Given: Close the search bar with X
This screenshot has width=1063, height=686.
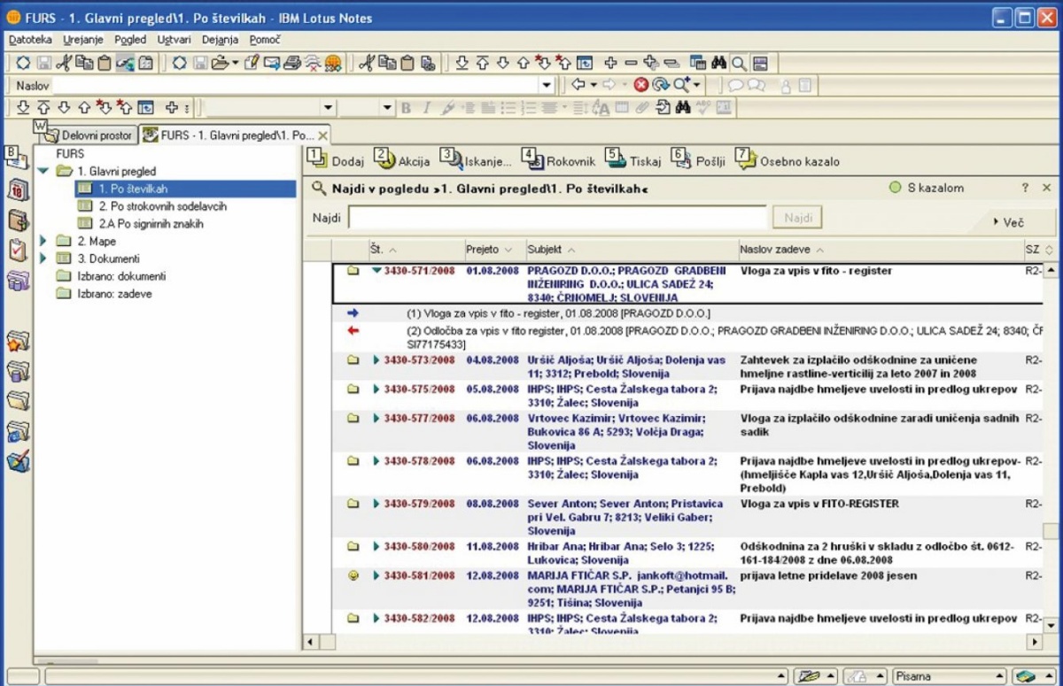Looking at the screenshot, I should point(1047,188).
